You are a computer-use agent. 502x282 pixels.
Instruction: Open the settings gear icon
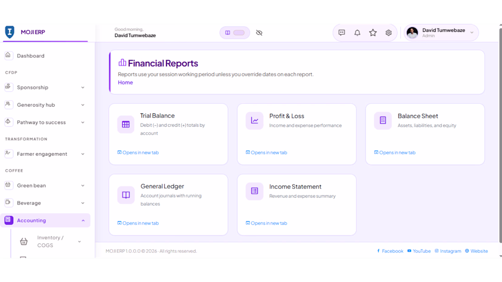point(388,33)
